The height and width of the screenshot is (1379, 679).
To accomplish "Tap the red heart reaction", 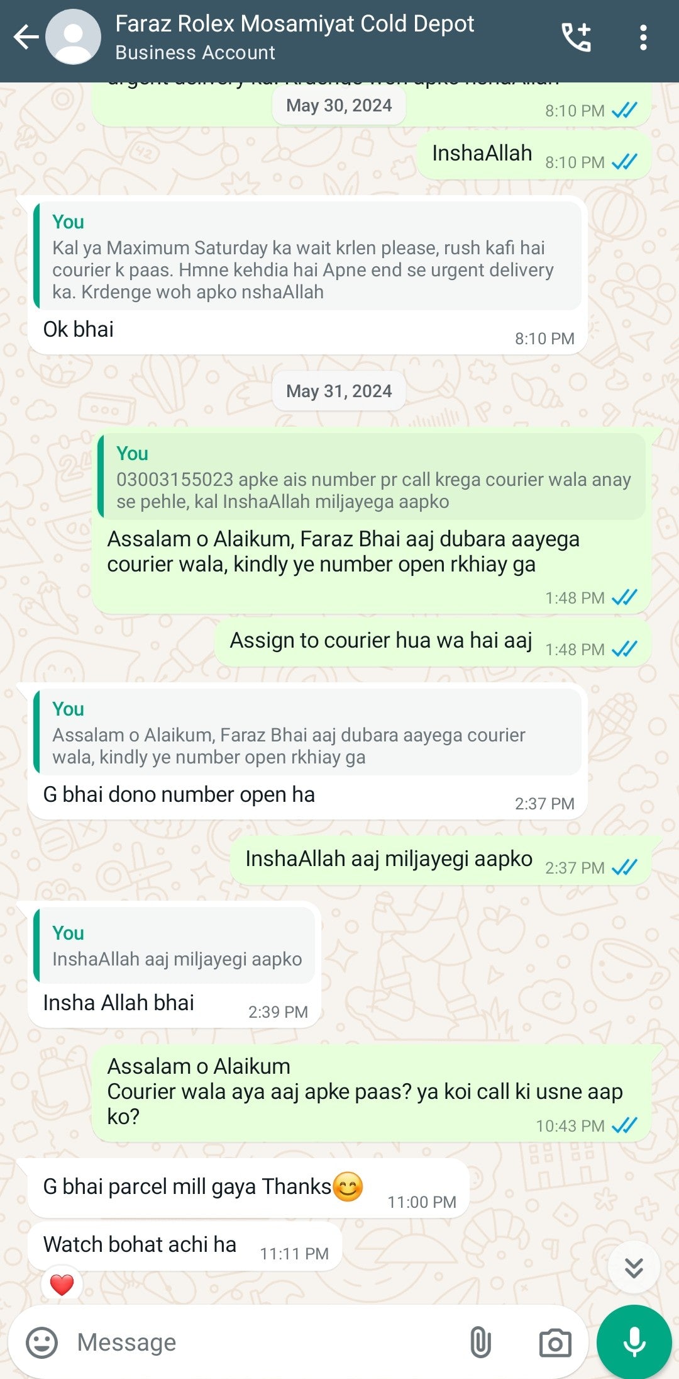I will pyautogui.click(x=62, y=1285).
